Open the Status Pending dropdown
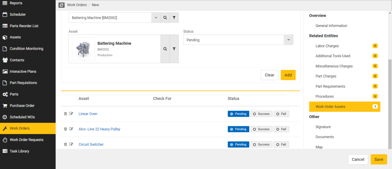The image size is (392, 169). pos(238,40)
